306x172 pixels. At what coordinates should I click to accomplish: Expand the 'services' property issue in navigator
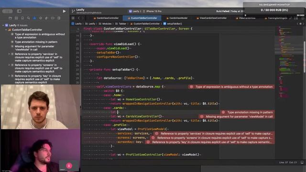9,54
